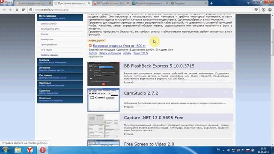This screenshot has height=154, width=274.
Task: Open the Кодеки sidebar link
Action: (x=45, y=34)
